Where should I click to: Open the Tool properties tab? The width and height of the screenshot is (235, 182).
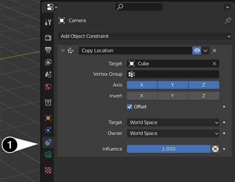pyautogui.click(x=48, y=22)
